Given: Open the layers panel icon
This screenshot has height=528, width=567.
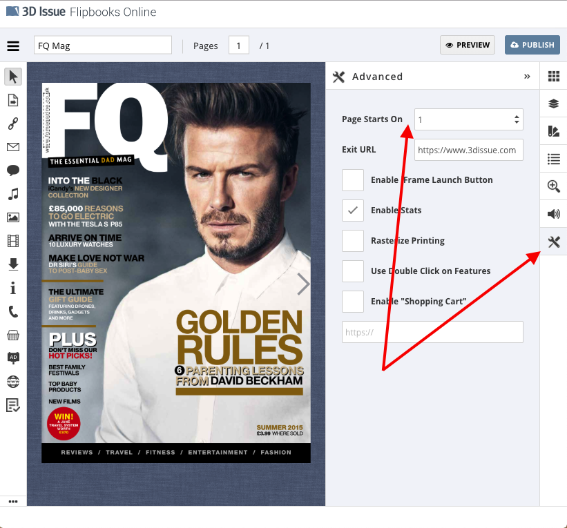Looking at the screenshot, I should [553, 104].
